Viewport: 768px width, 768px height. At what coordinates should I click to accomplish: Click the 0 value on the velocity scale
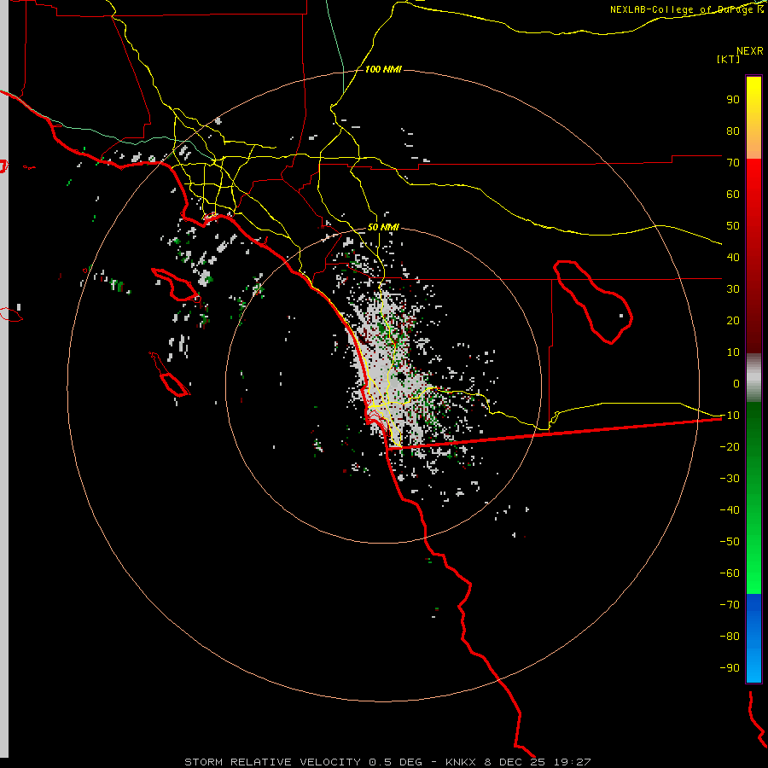point(736,384)
